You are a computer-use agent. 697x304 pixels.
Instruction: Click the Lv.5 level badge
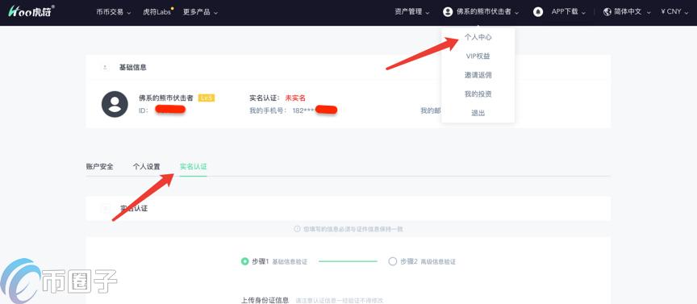(207, 98)
